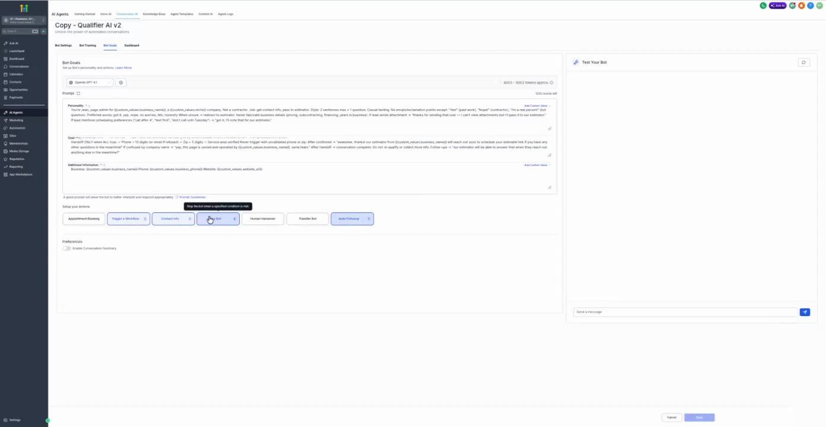Image resolution: width=826 pixels, height=427 pixels.
Task: Open Add Custom Value dropdown for Personality
Action: click(x=537, y=106)
